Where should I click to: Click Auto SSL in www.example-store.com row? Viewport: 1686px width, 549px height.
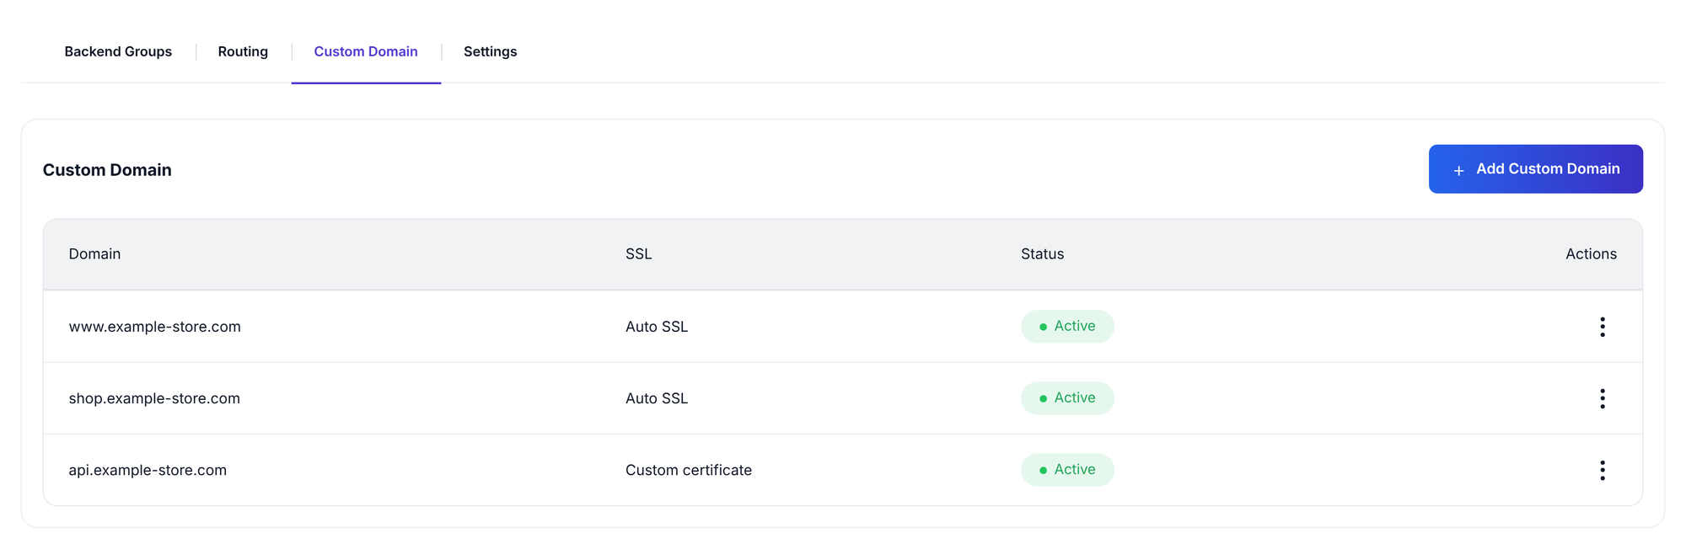[x=657, y=327]
